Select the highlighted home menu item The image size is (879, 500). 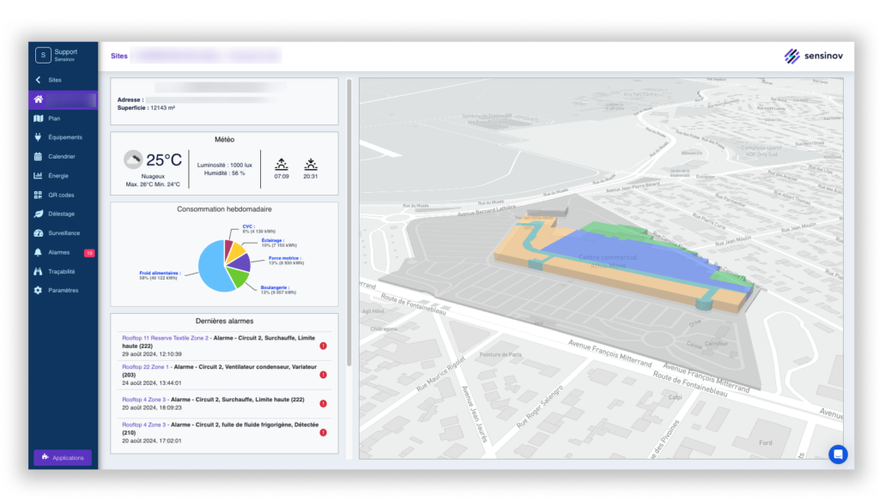pyautogui.click(x=63, y=99)
